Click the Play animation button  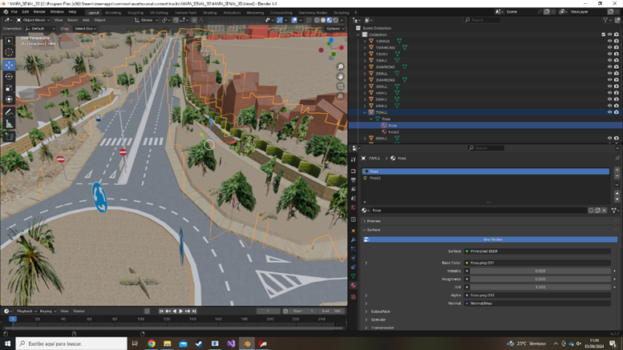point(180,311)
